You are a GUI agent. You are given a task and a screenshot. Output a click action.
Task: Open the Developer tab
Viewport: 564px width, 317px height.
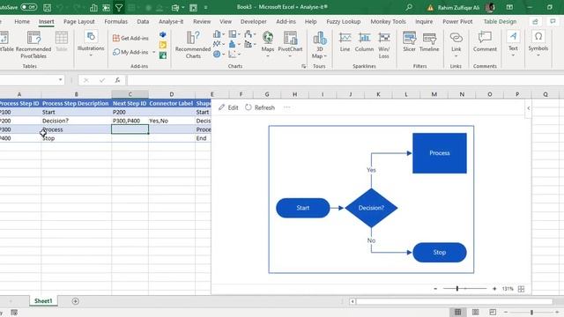(x=254, y=21)
